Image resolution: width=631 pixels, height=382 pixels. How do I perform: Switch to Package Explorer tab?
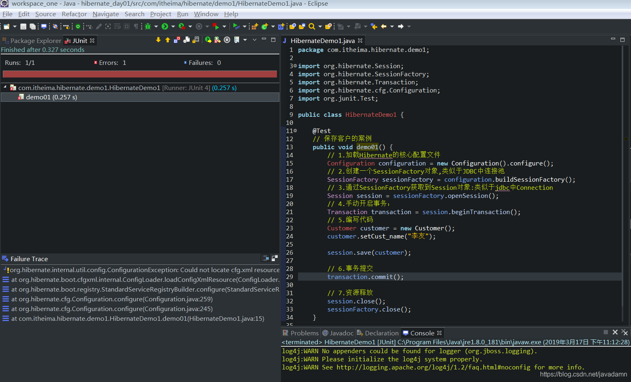[32, 41]
